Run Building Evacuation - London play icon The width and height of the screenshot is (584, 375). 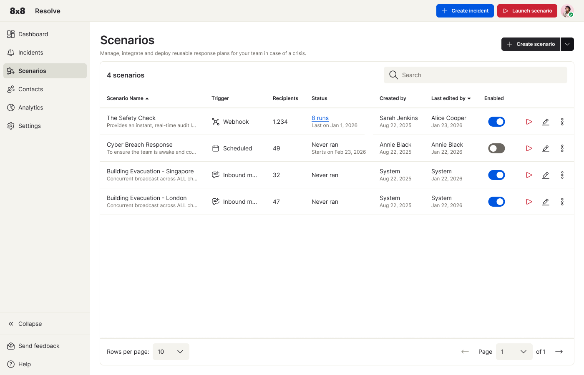(x=529, y=202)
